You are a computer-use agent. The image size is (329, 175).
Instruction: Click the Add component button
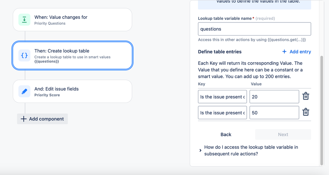click(42, 119)
